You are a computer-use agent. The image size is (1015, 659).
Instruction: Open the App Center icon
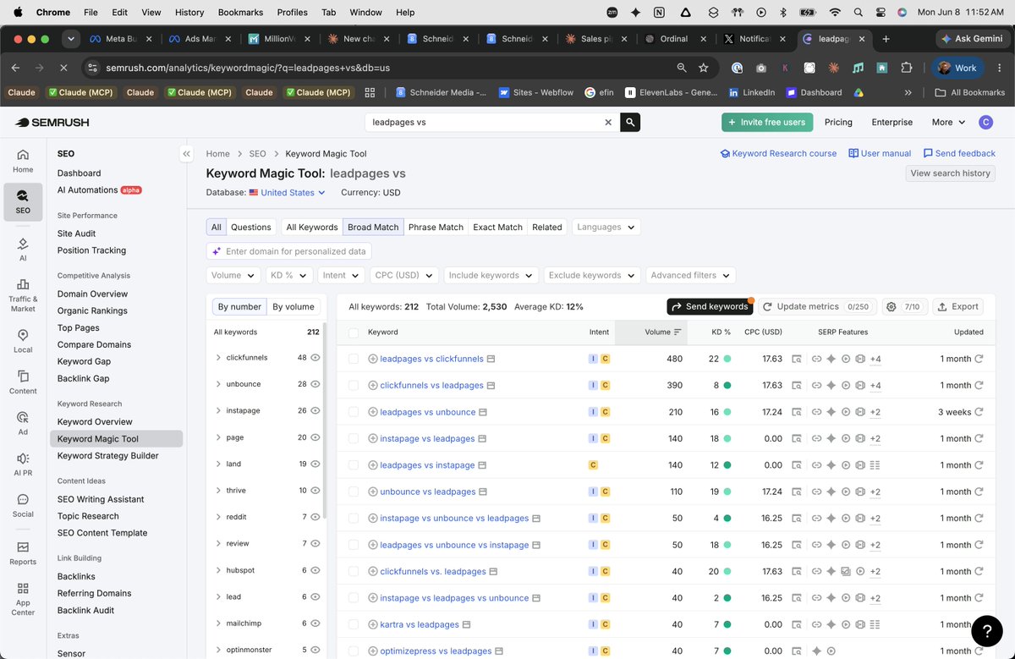tap(23, 599)
